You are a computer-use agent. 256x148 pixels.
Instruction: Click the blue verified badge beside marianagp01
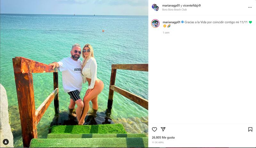click(x=182, y=22)
